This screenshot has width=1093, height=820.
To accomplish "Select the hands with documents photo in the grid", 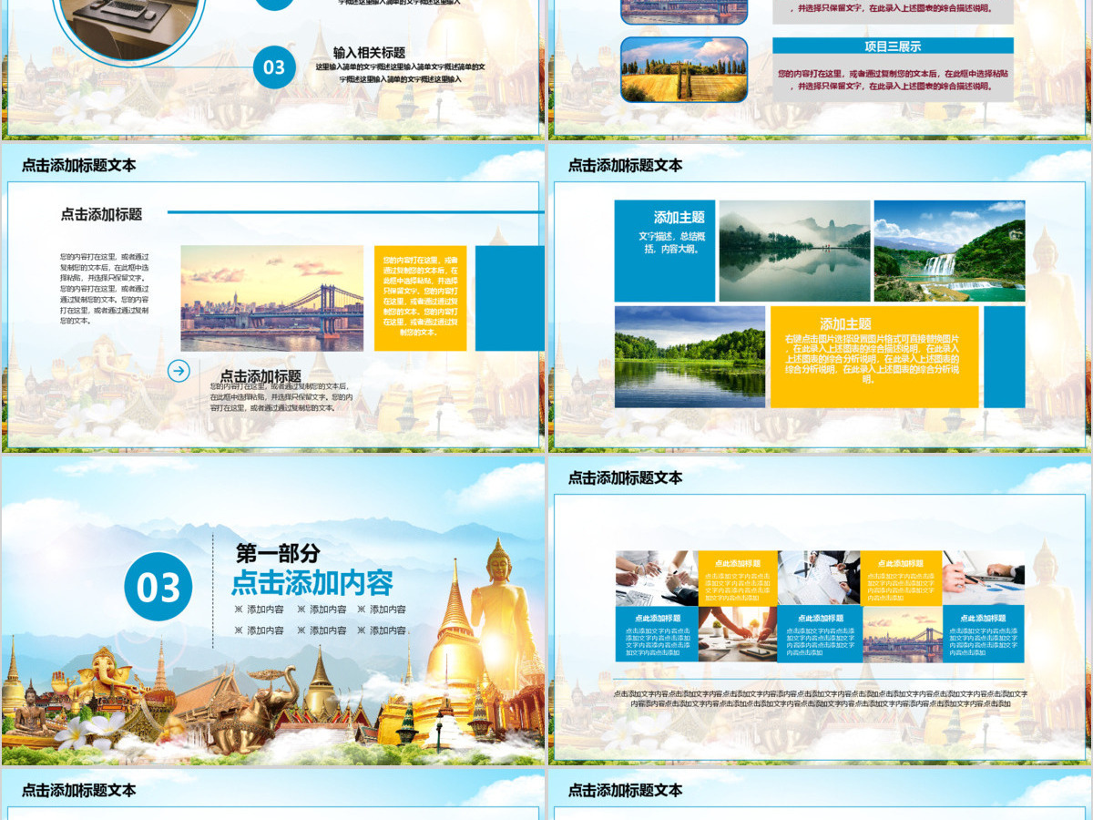I will coord(657,578).
